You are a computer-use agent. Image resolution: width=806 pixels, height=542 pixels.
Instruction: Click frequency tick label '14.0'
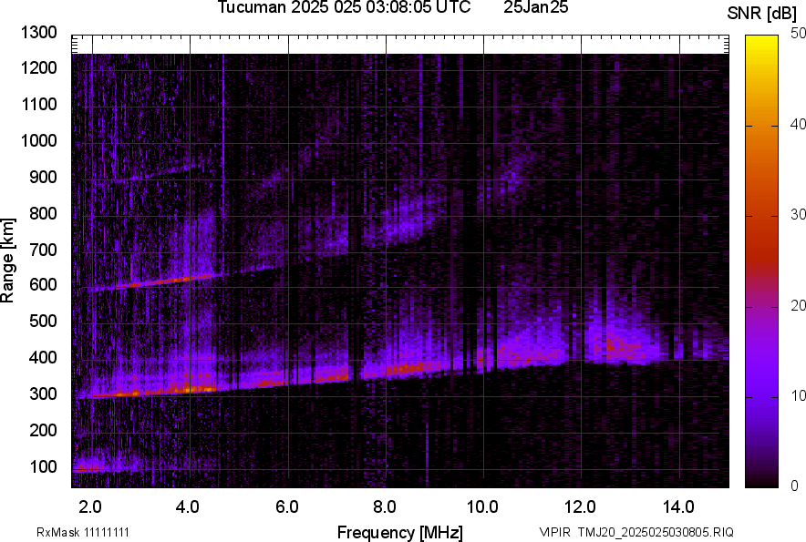(678, 507)
